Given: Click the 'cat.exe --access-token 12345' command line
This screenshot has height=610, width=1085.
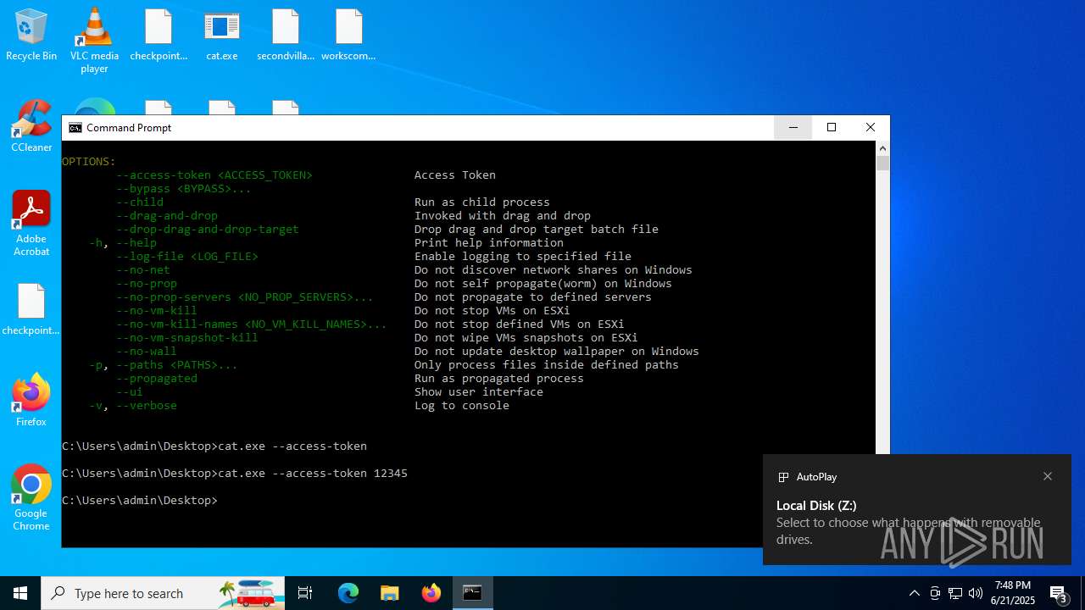Looking at the screenshot, I should click(x=313, y=474).
